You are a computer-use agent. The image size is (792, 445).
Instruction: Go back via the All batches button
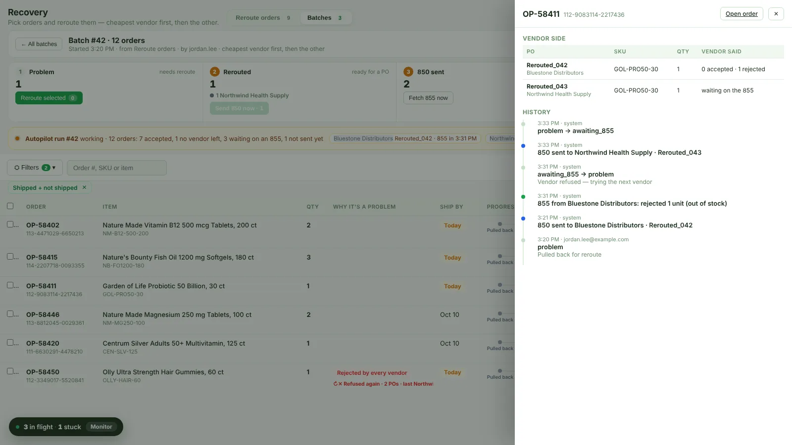pyautogui.click(x=39, y=44)
